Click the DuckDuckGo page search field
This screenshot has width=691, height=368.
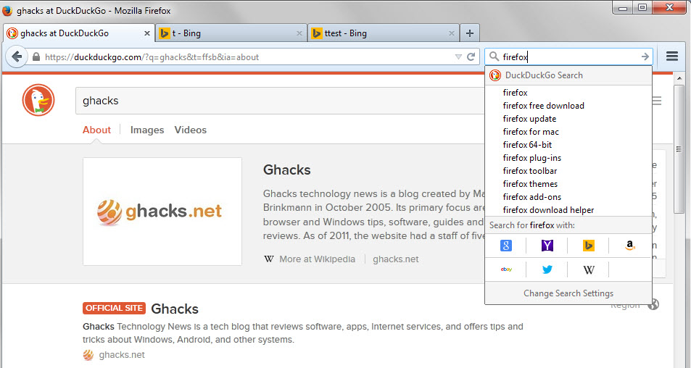click(281, 101)
